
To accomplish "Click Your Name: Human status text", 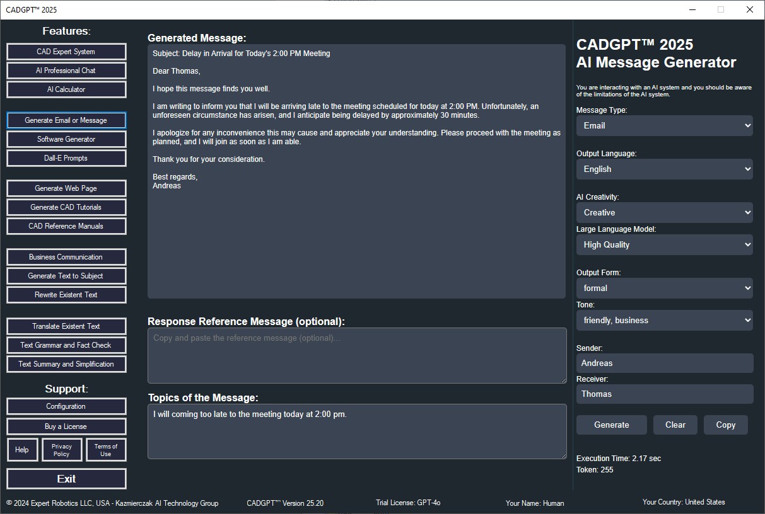I will 535,503.
